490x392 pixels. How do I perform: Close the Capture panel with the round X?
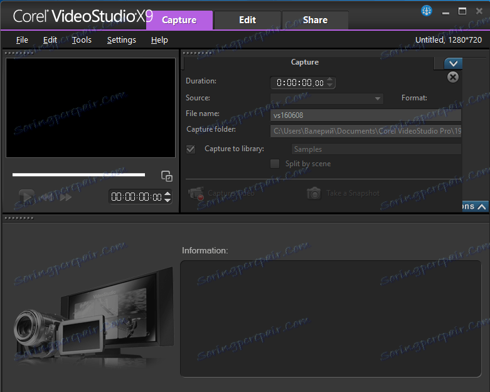tap(453, 77)
